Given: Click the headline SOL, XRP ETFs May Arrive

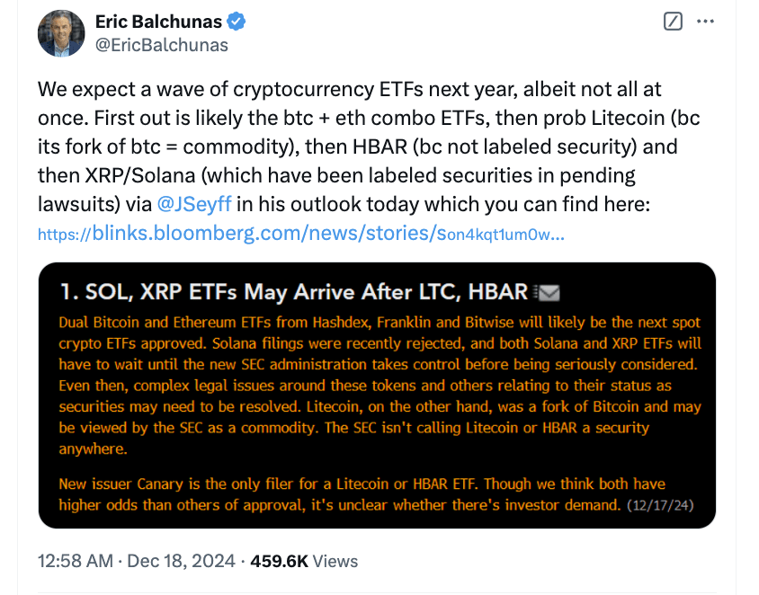Looking at the screenshot, I should point(297,291).
